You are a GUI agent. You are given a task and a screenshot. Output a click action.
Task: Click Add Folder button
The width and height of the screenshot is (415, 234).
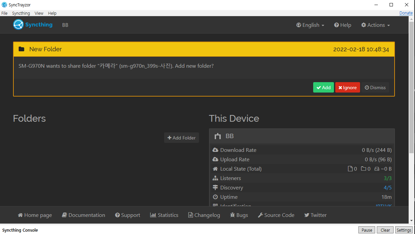click(x=182, y=138)
